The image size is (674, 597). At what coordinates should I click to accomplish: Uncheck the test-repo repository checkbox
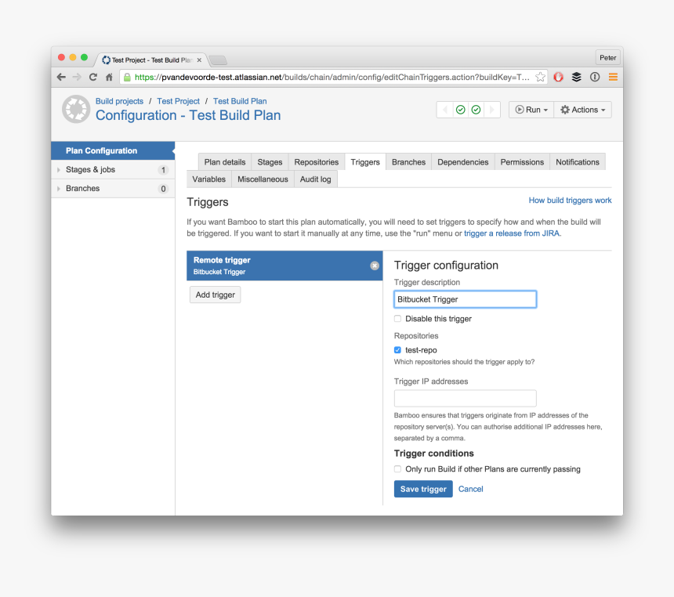[x=397, y=350]
